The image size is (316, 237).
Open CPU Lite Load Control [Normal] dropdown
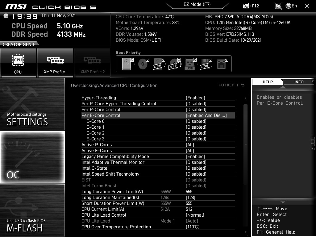point(195,215)
